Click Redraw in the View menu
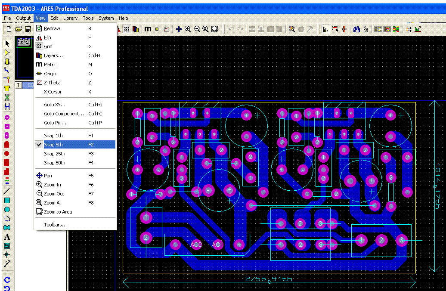Image resolution: width=446 pixels, height=291 pixels. coord(52,28)
